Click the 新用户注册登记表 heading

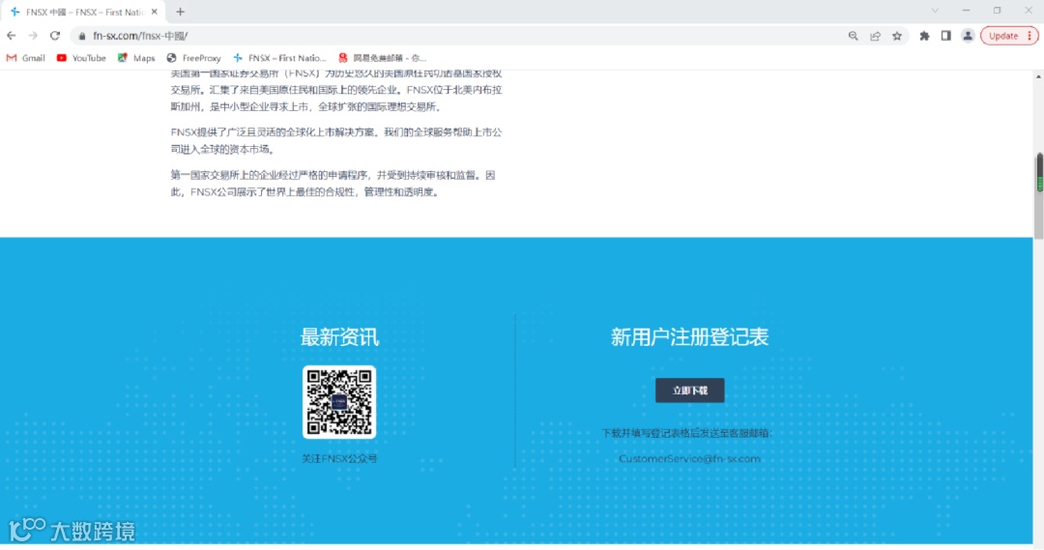pos(690,337)
